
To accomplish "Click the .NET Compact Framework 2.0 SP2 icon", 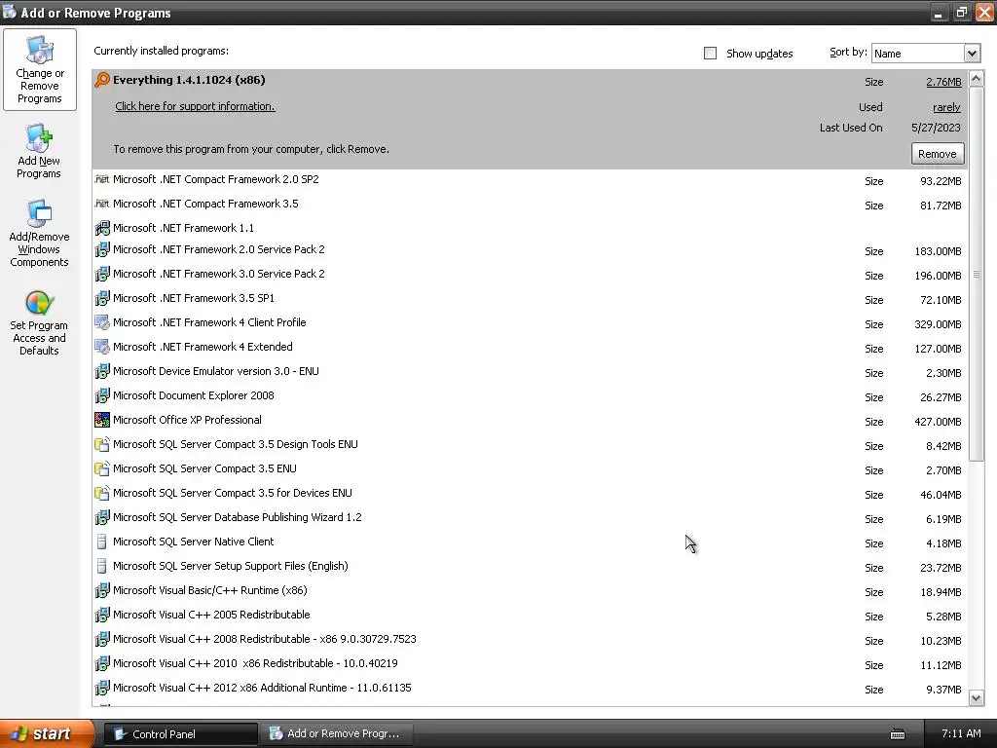I will [x=101, y=179].
